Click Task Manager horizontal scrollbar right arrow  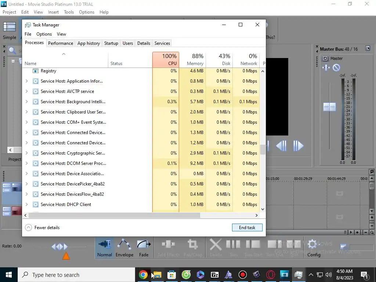tap(257, 215)
